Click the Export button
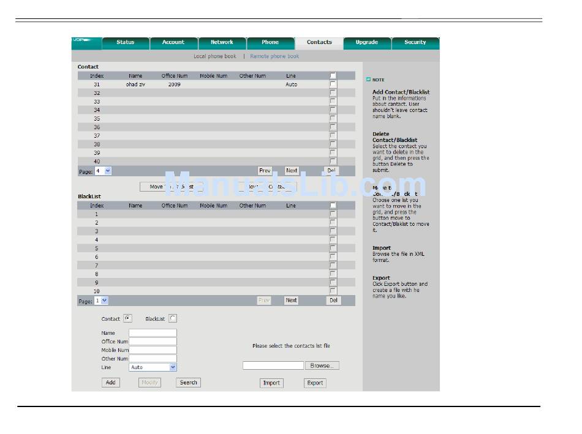This screenshot has width=582, height=434. tap(315, 383)
